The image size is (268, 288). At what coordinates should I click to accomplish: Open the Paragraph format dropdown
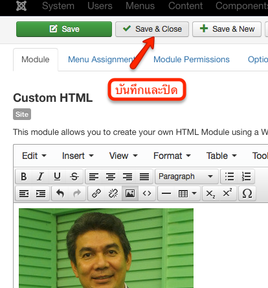pyautogui.click(x=186, y=176)
